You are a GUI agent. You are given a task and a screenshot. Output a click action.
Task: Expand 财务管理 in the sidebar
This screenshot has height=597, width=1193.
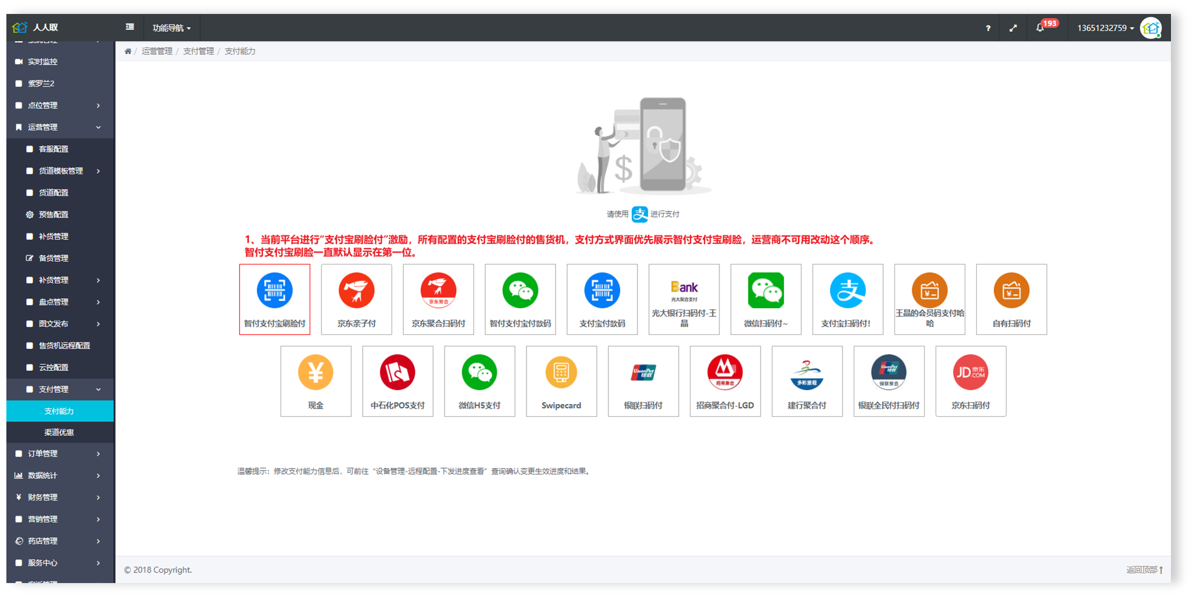click(x=60, y=497)
